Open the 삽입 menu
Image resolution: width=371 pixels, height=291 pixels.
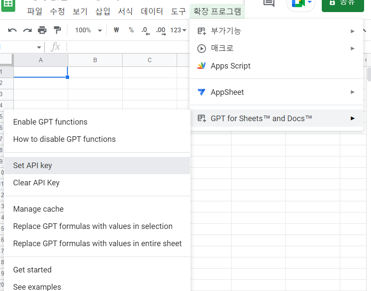click(x=103, y=11)
